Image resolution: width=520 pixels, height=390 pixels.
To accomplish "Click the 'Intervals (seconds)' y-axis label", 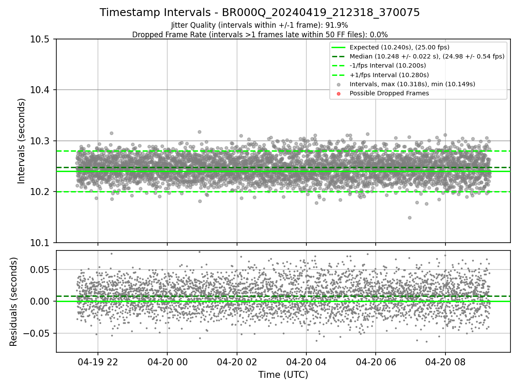I will [x=22, y=141].
